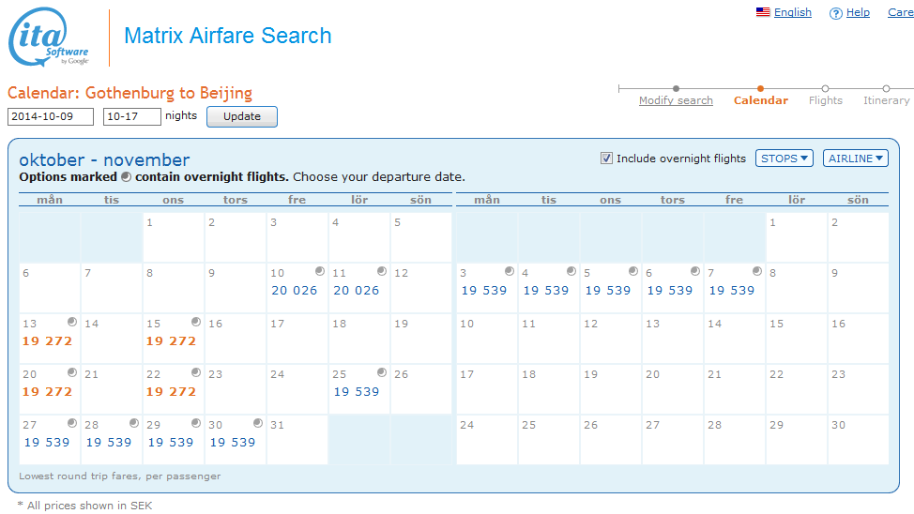Open the English language link
The height and width of the screenshot is (514, 914).
coord(792,12)
